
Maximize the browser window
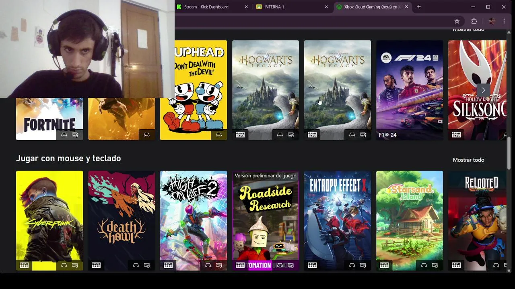click(488, 7)
